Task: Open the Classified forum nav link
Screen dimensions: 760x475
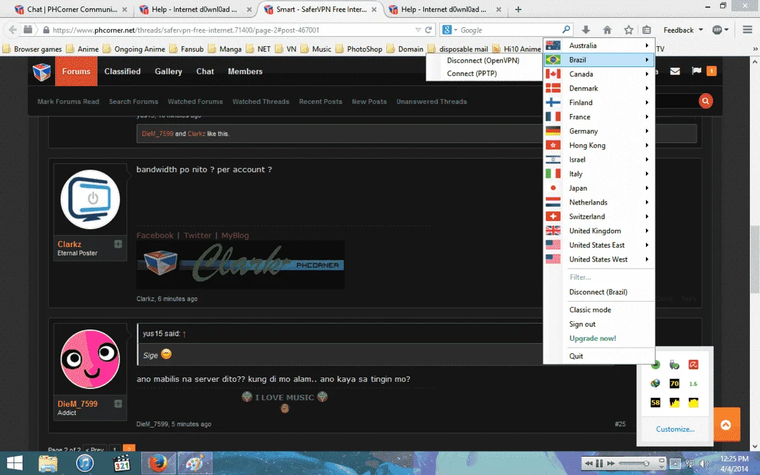Action: click(x=122, y=72)
